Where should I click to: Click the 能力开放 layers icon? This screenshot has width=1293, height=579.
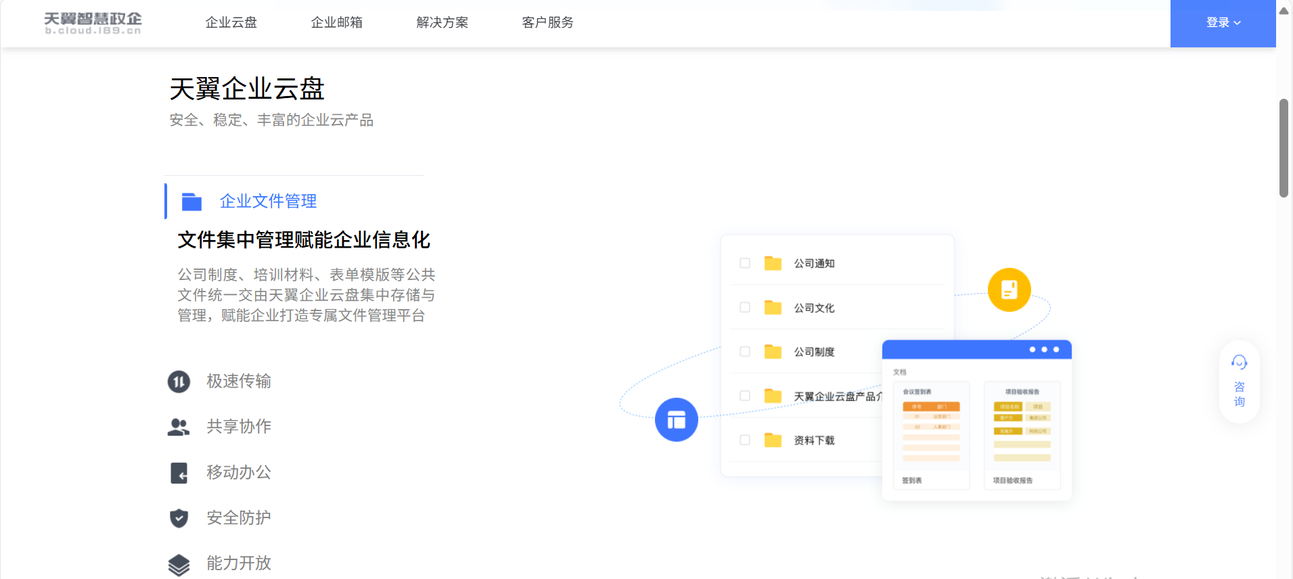click(179, 565)
